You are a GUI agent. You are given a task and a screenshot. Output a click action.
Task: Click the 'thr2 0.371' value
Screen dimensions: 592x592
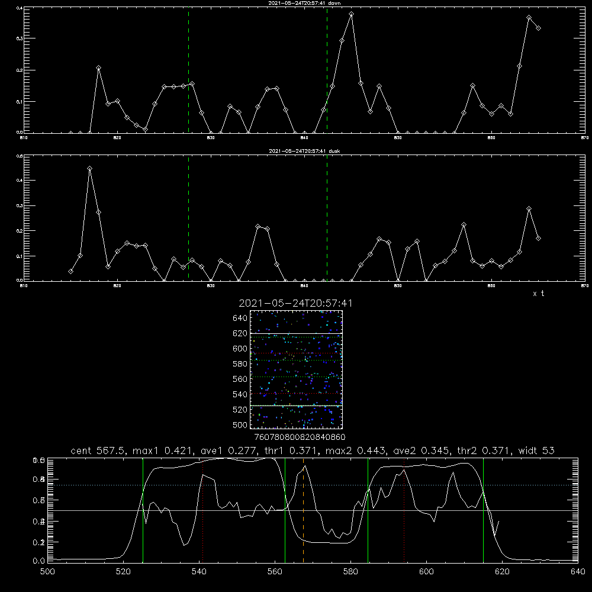[484, 451]
